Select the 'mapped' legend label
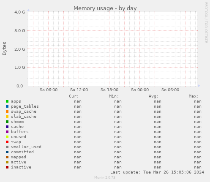210x182 pixels. [19, 157]
